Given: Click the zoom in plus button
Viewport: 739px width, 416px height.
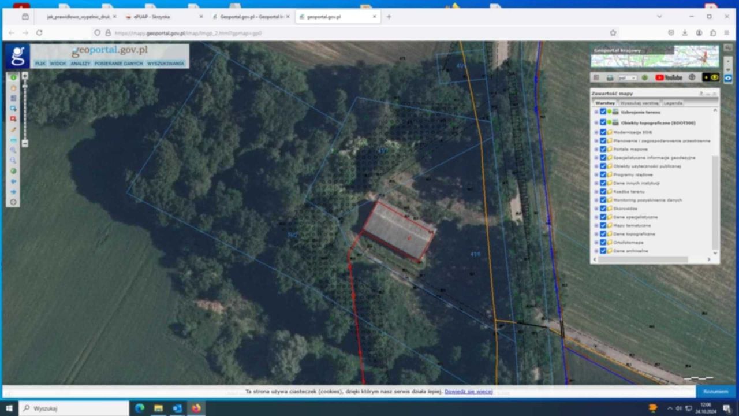Looking at the screenshot, I should 25,76.
